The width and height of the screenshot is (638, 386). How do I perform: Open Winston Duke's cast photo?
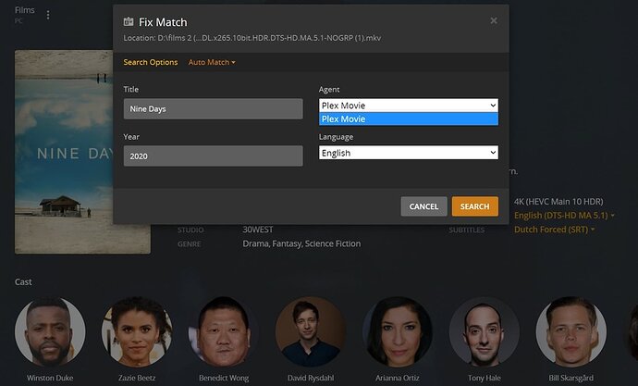50,331
